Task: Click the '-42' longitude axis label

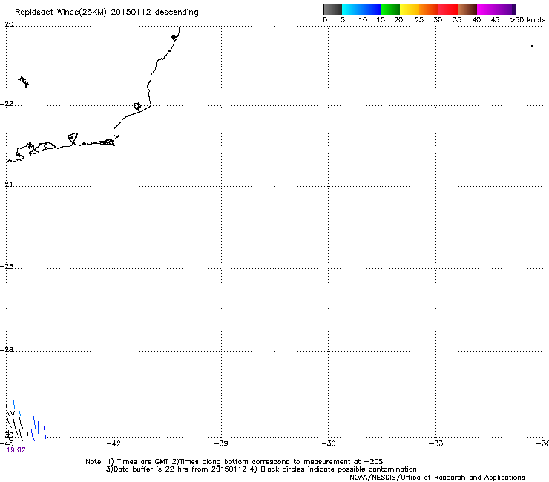Action: pyautogui.click(x=114, y=443)
